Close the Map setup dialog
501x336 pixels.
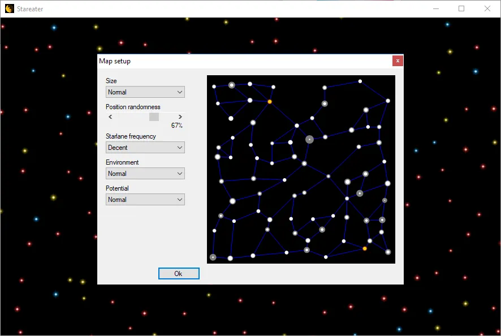point(398,61)
